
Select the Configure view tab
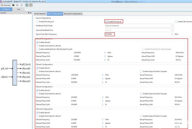click(6, 9)
